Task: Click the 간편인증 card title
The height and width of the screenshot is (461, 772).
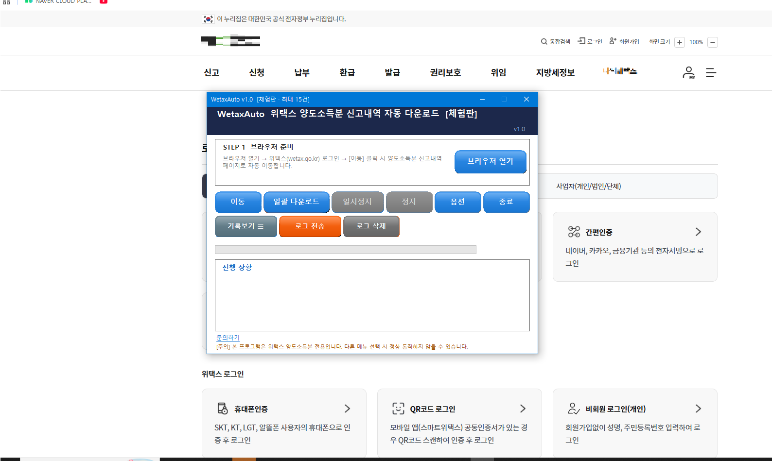Action: (599, 232)
